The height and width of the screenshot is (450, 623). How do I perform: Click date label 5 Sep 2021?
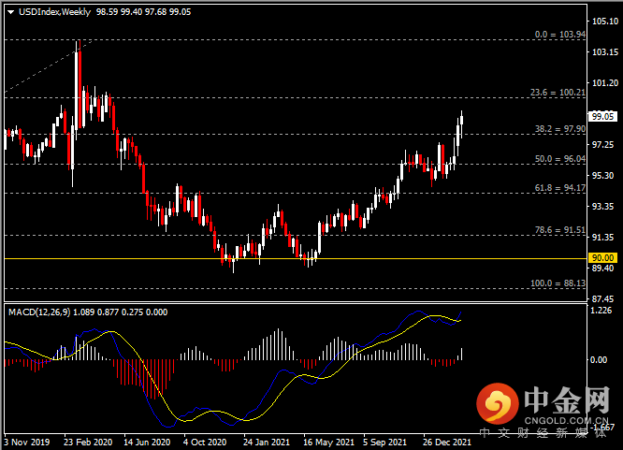coord(385,443)
